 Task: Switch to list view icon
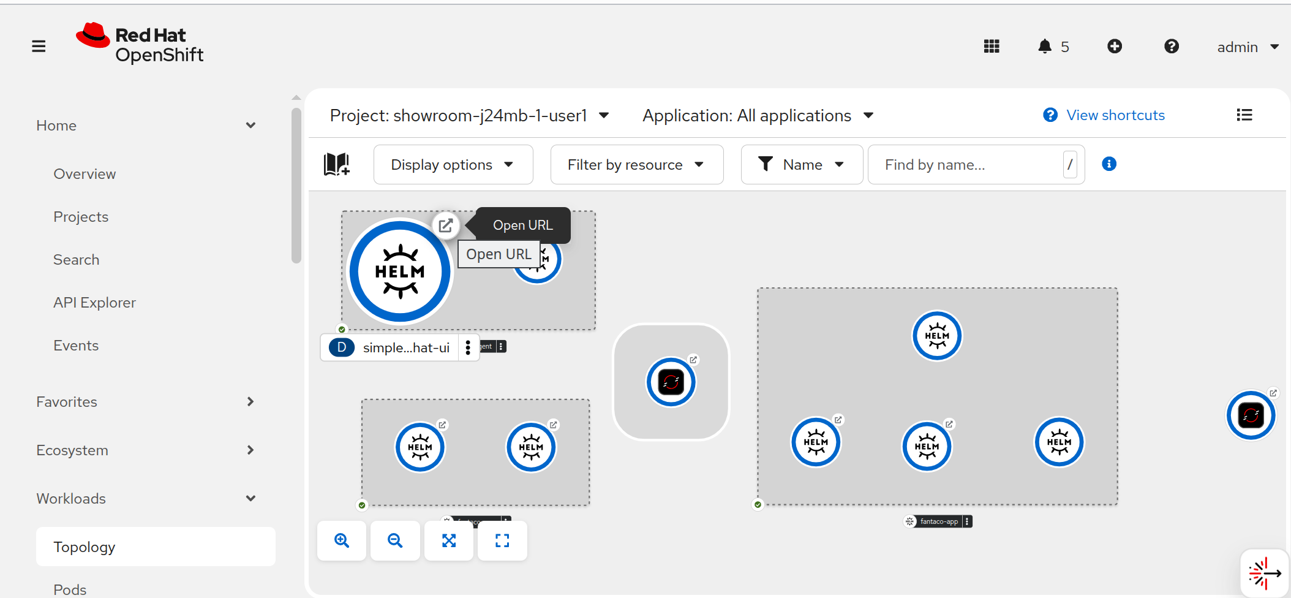point(1244,115)
